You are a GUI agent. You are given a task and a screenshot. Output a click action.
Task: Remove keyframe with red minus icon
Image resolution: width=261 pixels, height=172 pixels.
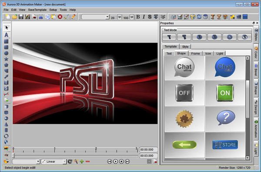coord(88,161)
